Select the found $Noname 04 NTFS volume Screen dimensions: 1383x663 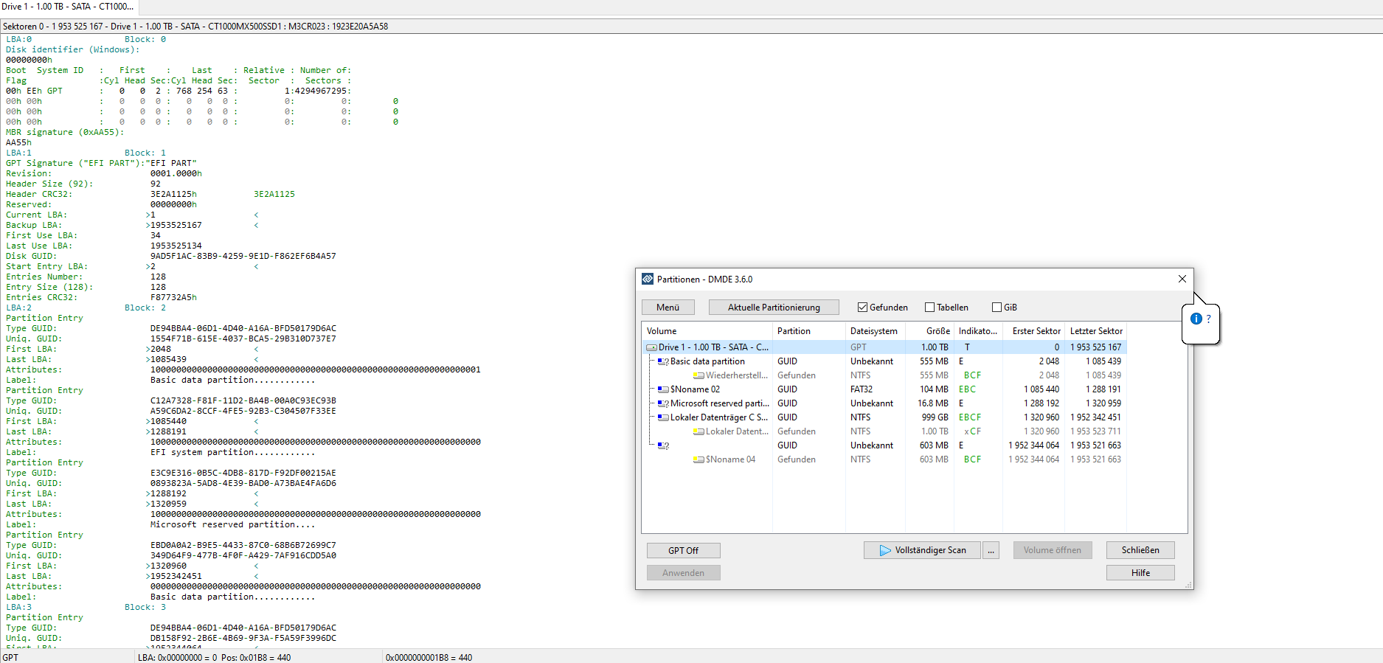(x=885, y=459)
